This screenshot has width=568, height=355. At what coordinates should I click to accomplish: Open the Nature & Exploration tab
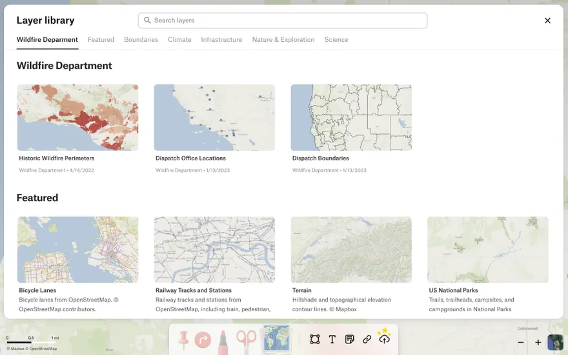click(x=283, y=40)
